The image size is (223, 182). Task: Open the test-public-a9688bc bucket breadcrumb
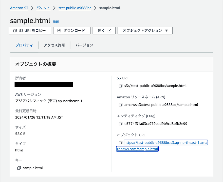coord(75,8)
